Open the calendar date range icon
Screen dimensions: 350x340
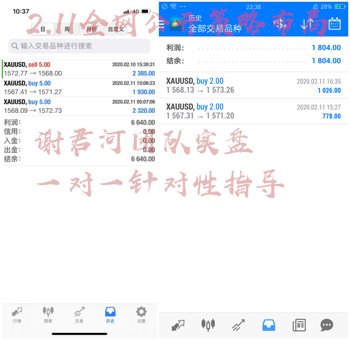pos(335,24)
